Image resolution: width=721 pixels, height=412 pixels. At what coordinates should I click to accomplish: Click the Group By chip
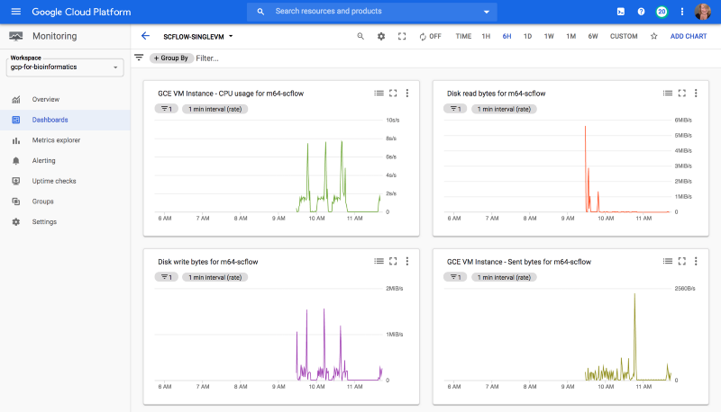click(x=171, y=58)
